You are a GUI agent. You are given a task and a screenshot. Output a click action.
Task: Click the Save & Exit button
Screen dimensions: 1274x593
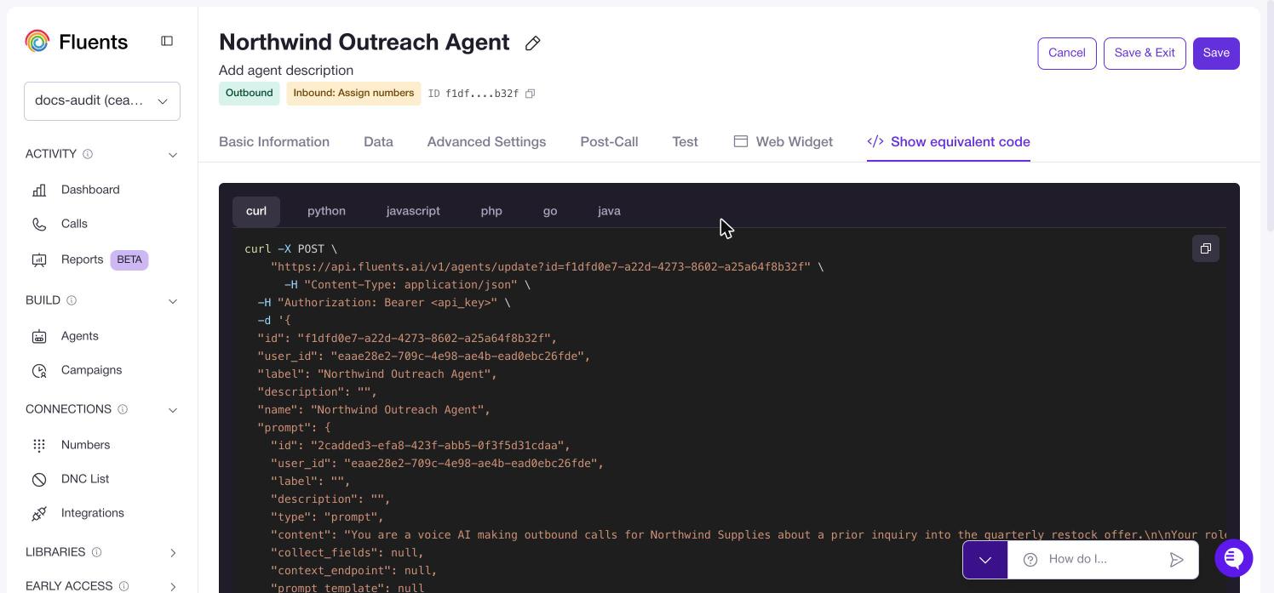coord(1145,54)
